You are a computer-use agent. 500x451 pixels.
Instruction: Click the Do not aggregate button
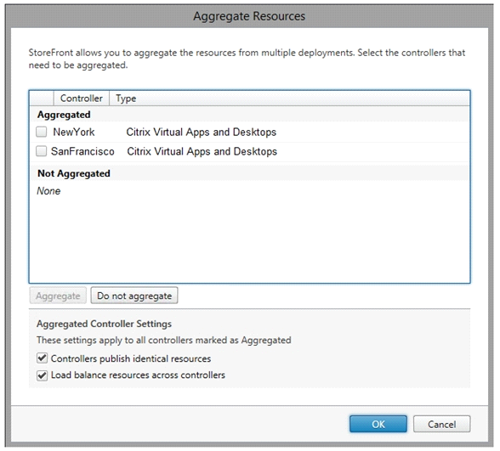click(x=134, y=296)
